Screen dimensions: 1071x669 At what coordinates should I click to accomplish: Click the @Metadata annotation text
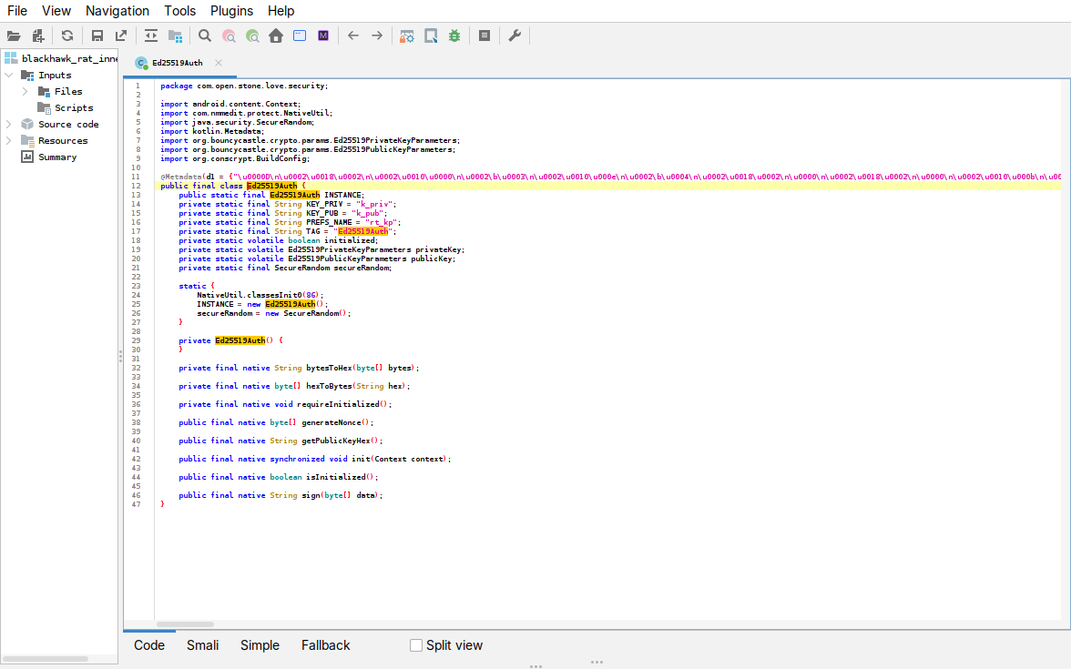pyautogui.click(x=181, y=177)
